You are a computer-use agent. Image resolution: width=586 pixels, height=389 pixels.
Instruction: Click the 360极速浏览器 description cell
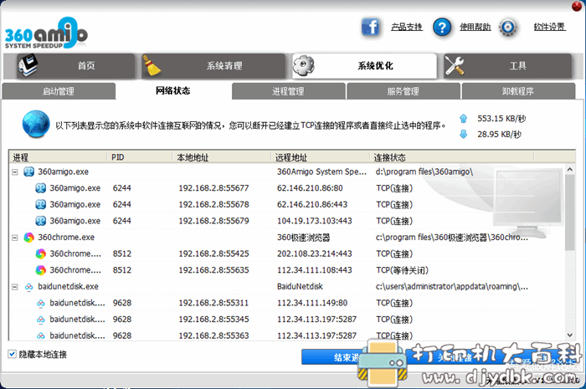pos(303,238)
